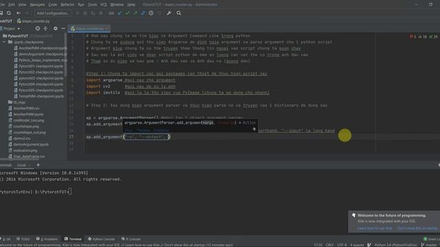
Task: Click the 'import cv2' line in editor
Action: click(x=98, y=86)
